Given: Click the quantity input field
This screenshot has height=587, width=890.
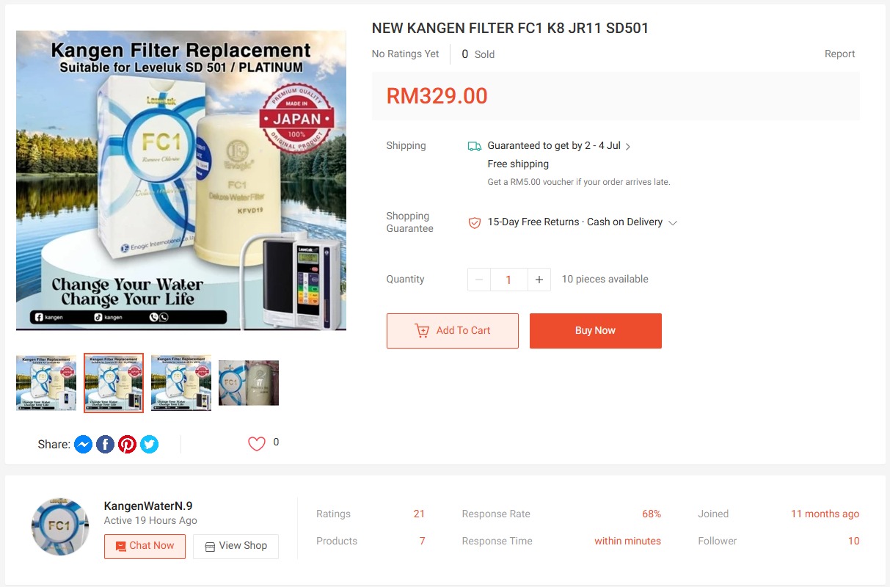Looking at the screenshot, I should coord(508,280).
